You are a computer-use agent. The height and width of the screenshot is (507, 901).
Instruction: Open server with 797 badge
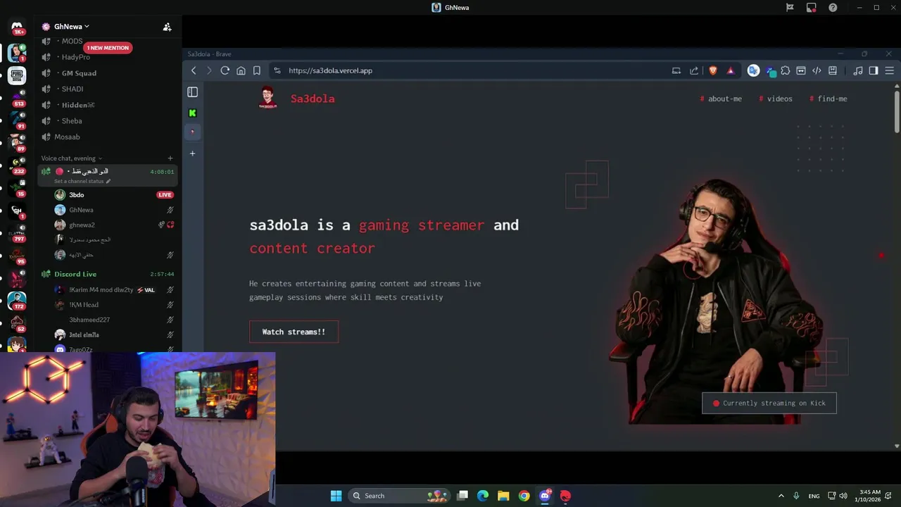(17, 232)
